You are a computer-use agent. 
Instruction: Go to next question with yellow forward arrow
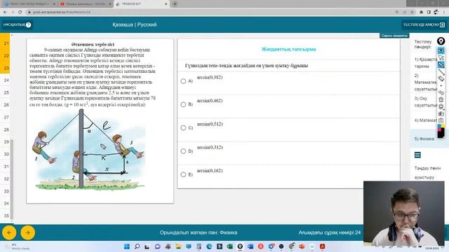pos(28,232)
